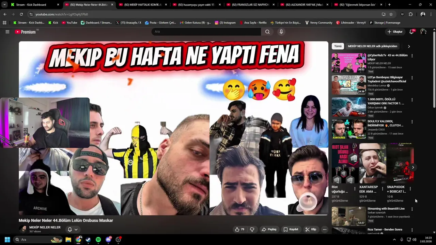The image size is (436, 245).
Task: Select MEKİP NELER NELER adlı yükleyiciden chip
Action: 372,46
